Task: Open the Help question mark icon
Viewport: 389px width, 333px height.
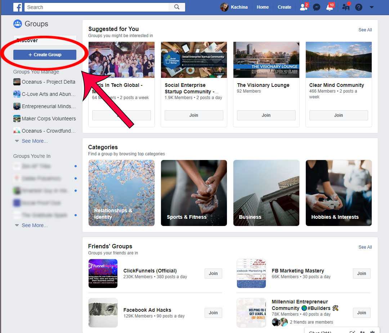Action: click(x=359, y=7)
